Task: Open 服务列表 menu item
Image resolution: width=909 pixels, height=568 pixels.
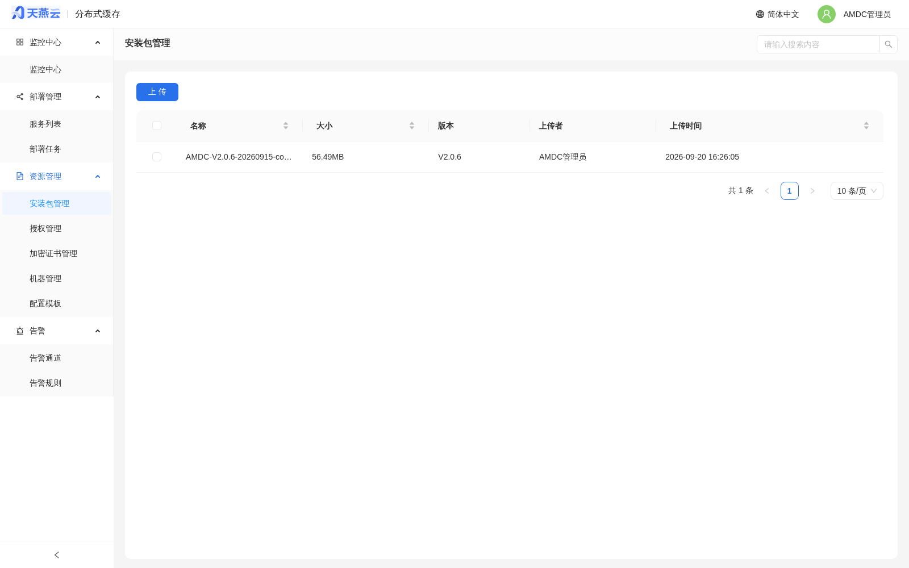Action: (57, 124)
